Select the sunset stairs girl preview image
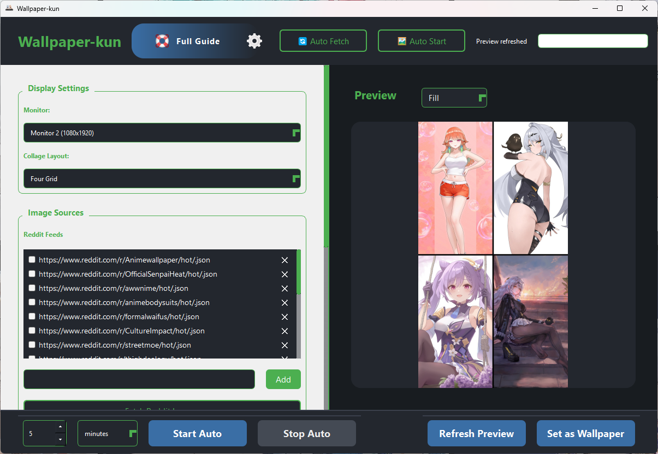This screenshot has height=454, width=658. 531,321
